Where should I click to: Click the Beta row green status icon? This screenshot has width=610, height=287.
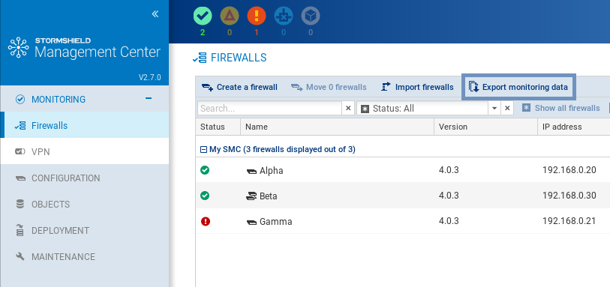[x=205, y=196]
